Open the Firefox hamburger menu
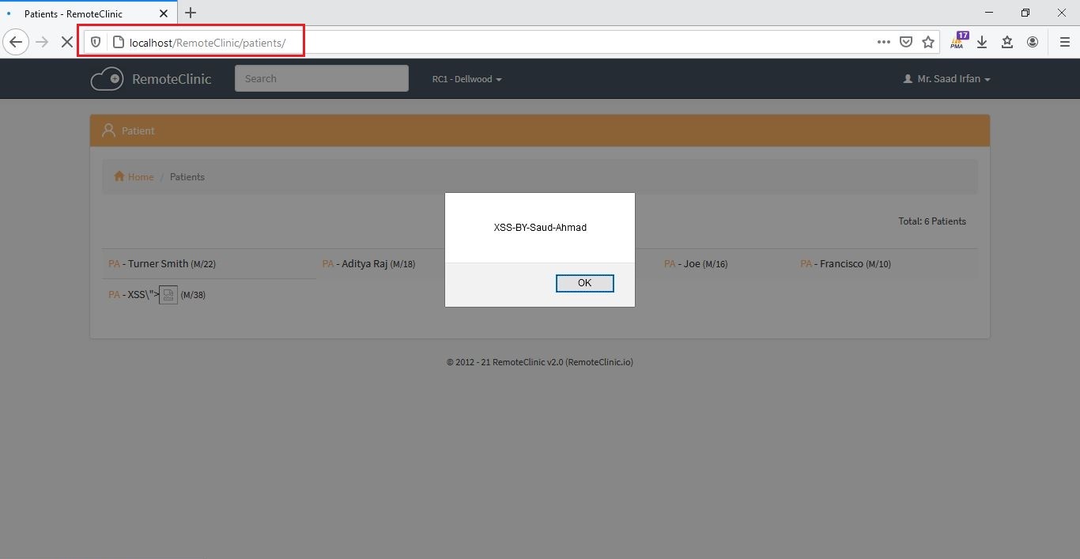1080x559 pixels. click(1064, 42)
